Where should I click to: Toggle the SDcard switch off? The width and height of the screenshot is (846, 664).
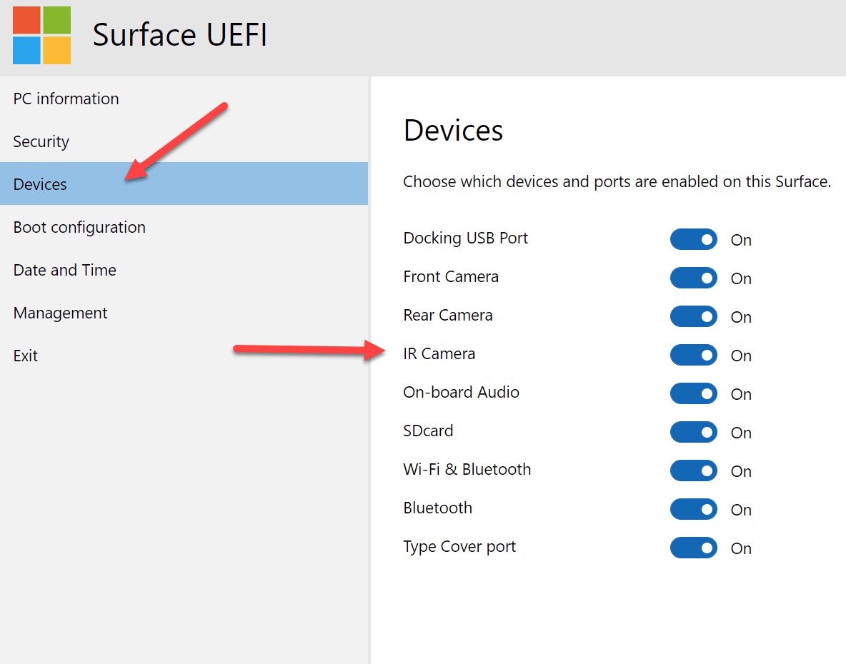[693, 432]
